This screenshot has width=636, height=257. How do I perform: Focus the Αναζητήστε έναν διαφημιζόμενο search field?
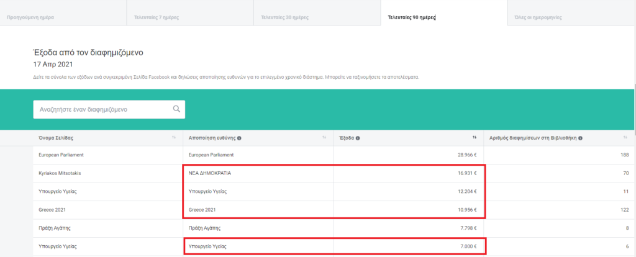[x=109, y=109]
